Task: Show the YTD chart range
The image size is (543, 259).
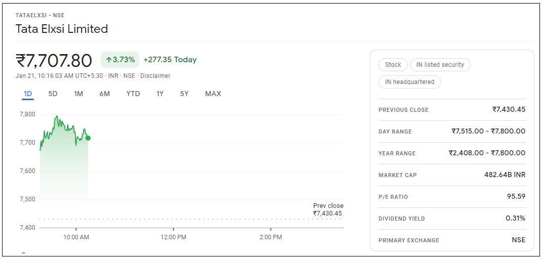Action: 133,94
